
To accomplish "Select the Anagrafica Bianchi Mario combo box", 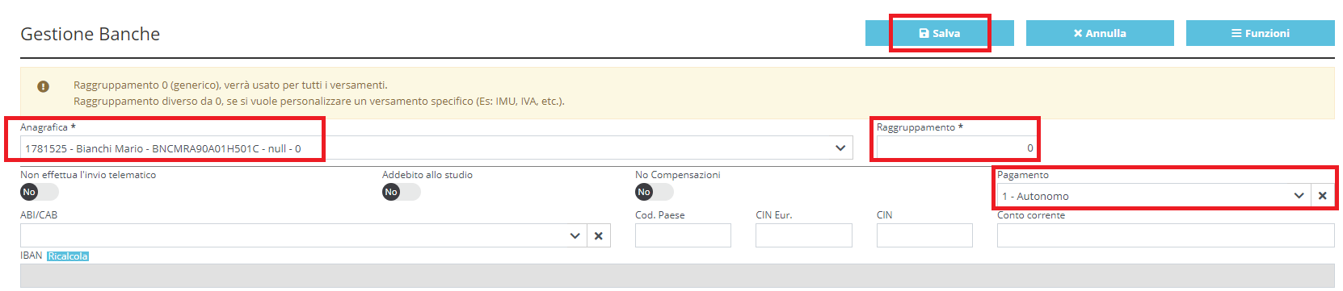I will 436,148.
